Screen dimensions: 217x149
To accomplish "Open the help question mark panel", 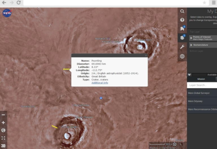I will pos(182,20).
